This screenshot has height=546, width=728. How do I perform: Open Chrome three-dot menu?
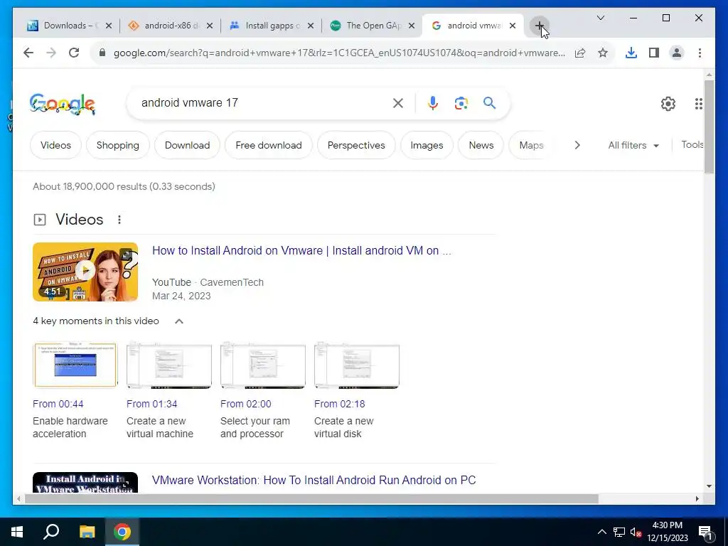click(700, 53)
